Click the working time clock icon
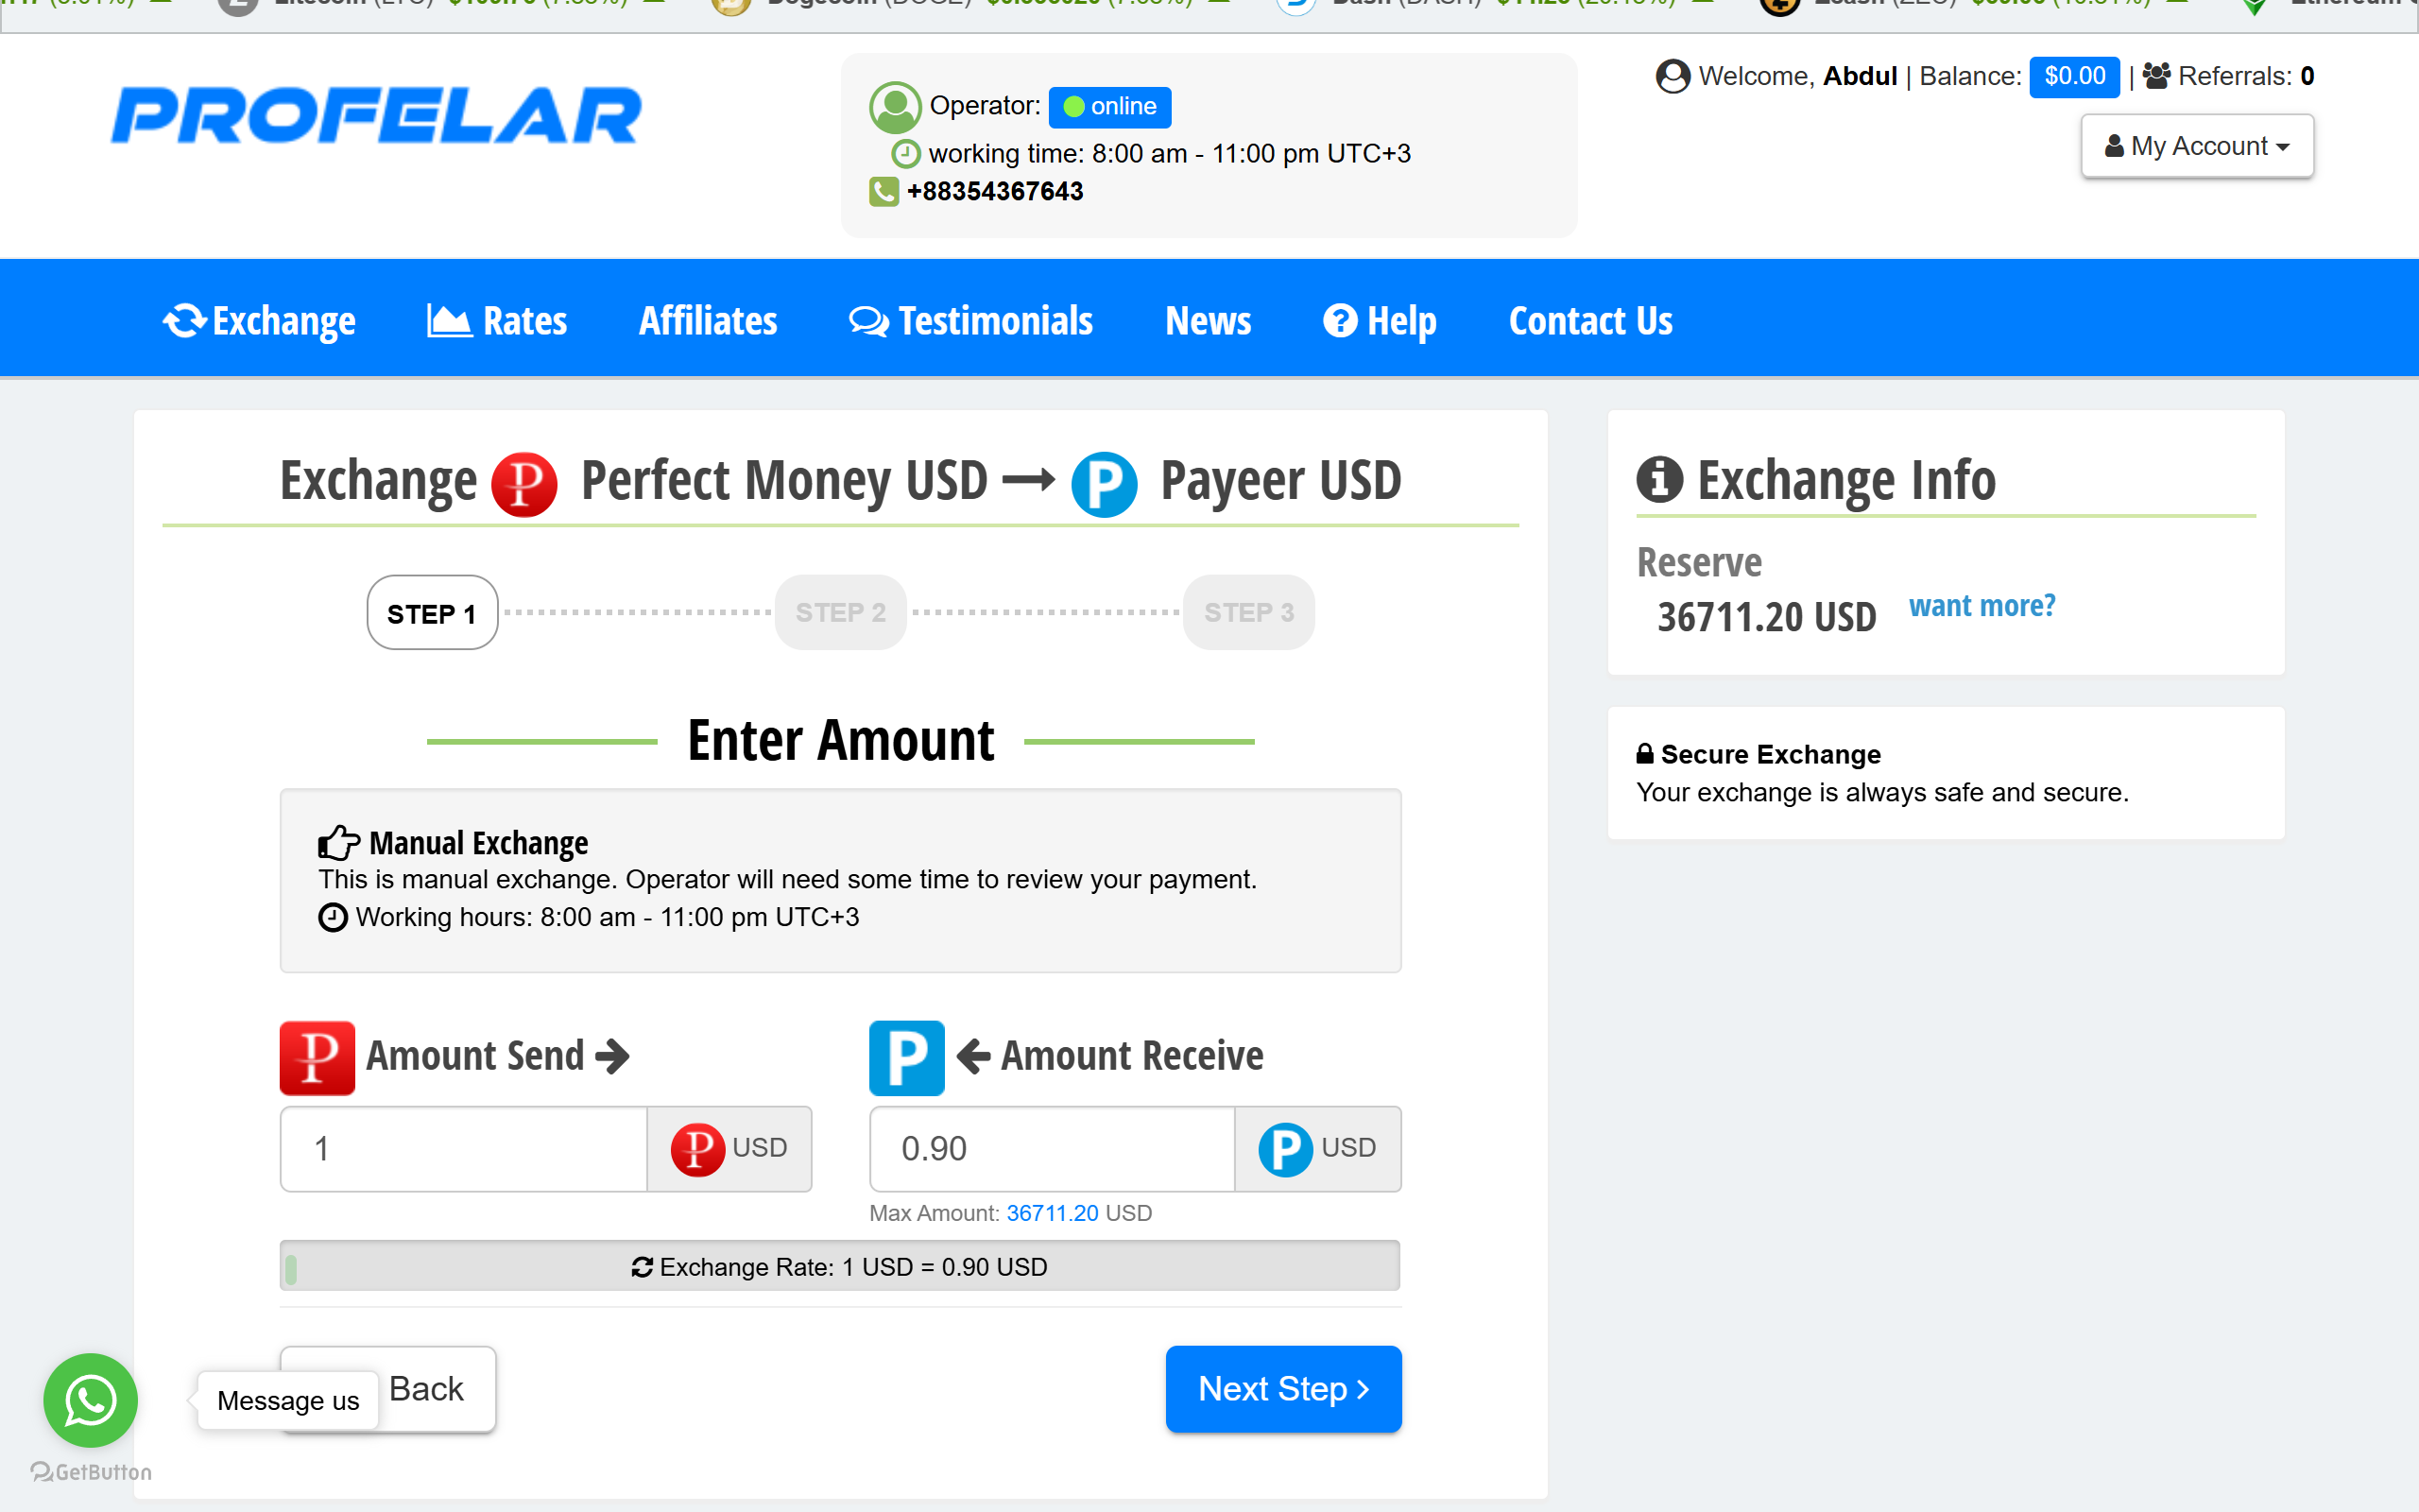This screenshot has width=2419, height=1512. [905, 153]
